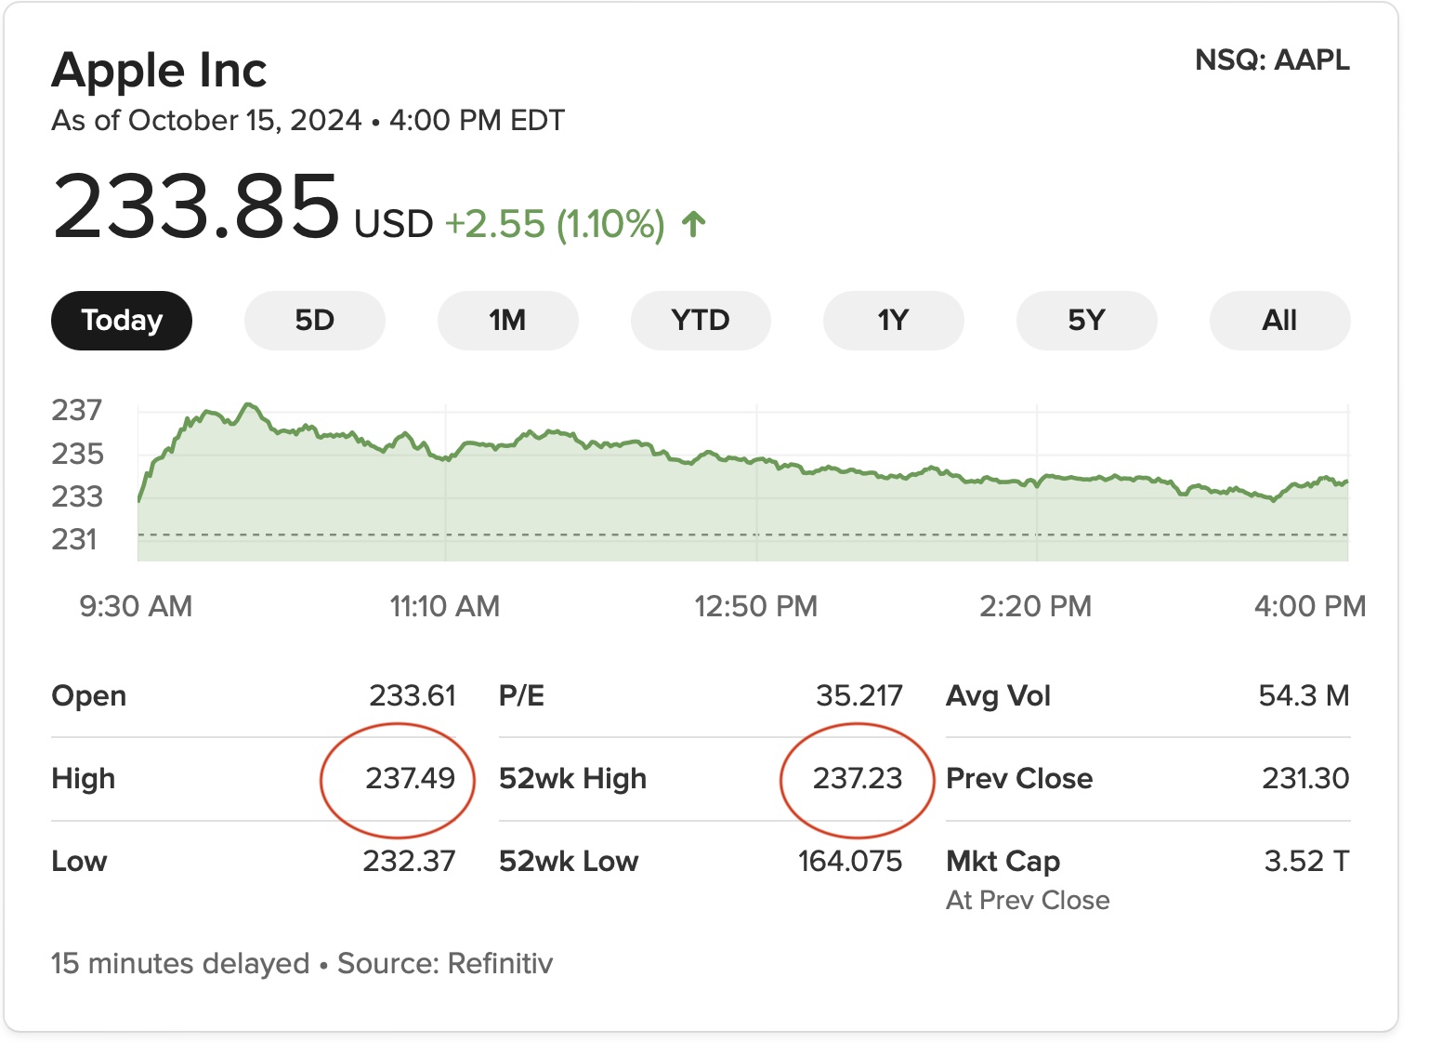The width and height of the screenshot is (1442, 1056).
Task: Show the 1M price chart
Action: tap(507, 321)
